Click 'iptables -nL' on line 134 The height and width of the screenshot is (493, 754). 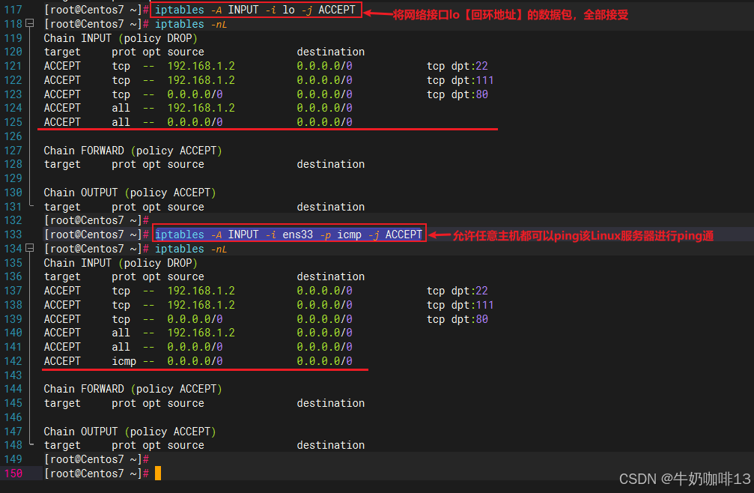(x=190, y=249)
